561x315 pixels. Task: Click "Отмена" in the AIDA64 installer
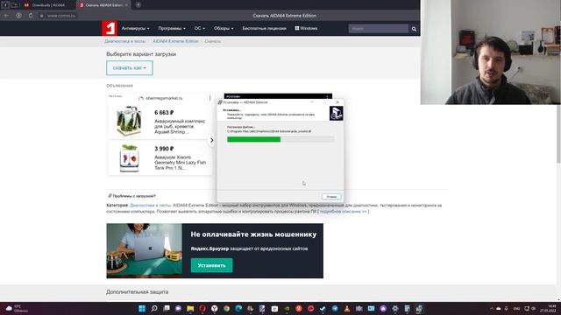(331, 197)
